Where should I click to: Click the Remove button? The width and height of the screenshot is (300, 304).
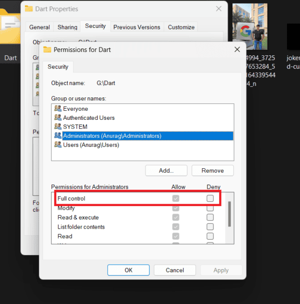point(212,170)
